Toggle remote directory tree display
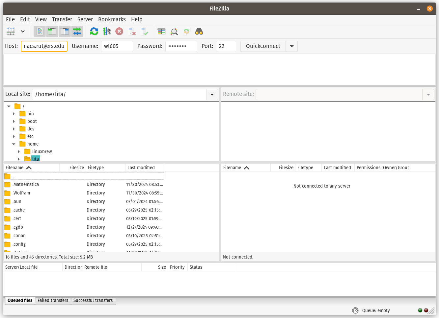 tap(65, 32)
